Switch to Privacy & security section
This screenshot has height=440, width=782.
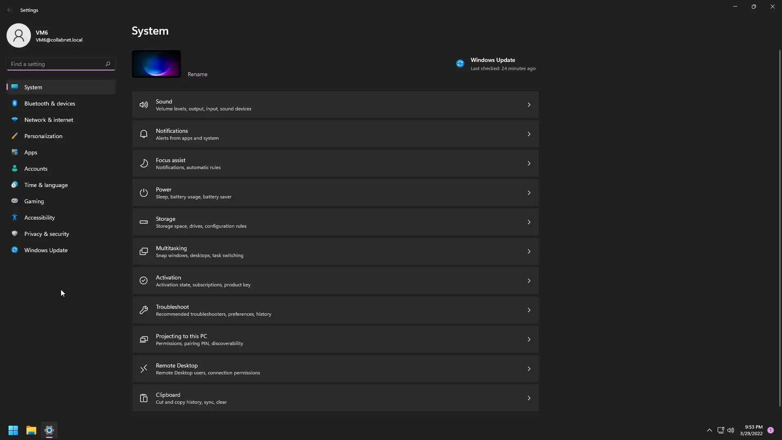pyautogui.click(x=46, y=234)
